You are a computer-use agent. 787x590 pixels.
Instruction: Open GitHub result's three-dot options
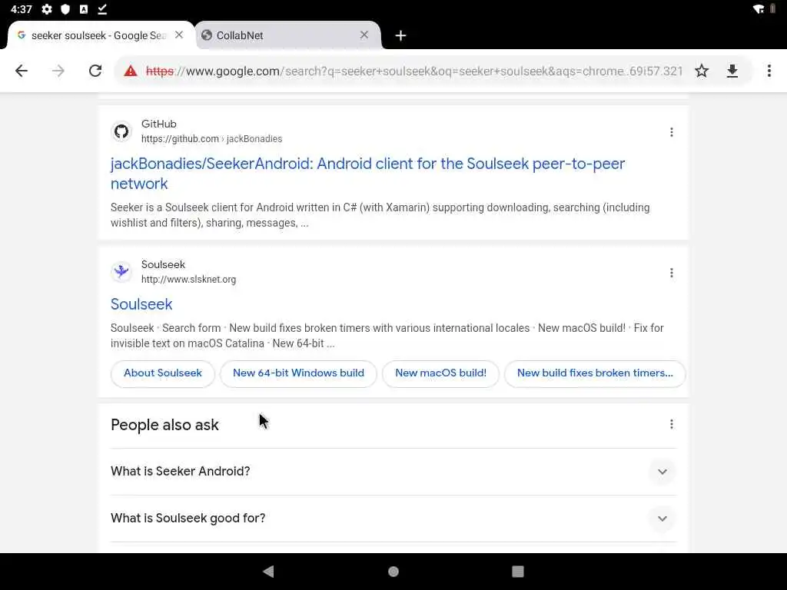[672, 132]
